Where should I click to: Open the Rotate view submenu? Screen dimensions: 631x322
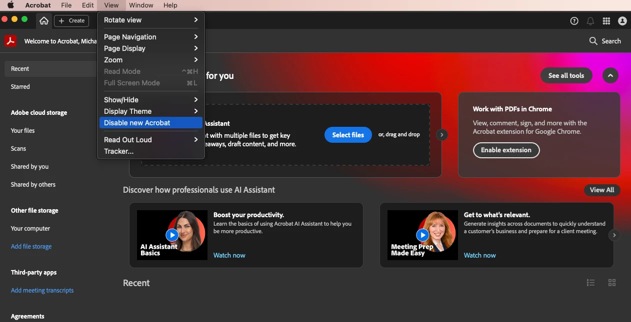click(151, 20)
